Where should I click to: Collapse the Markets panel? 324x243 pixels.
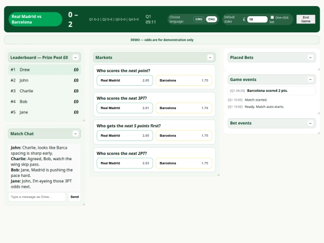click(210, 58)
